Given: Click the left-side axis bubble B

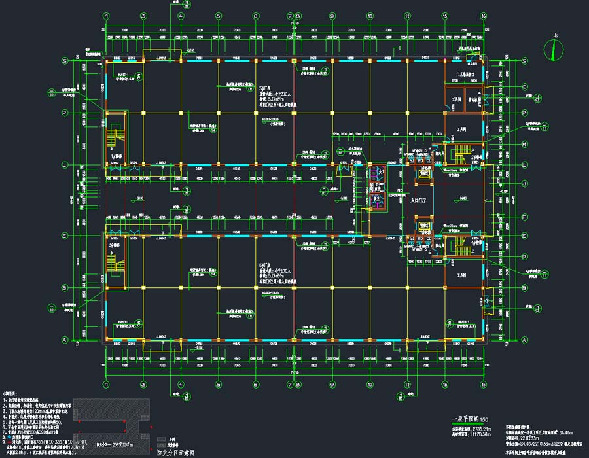Looking at the screenshot, I should click(x=65, y=288).
